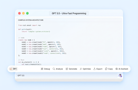Open the AI Assitant label

tap(123, 69)
